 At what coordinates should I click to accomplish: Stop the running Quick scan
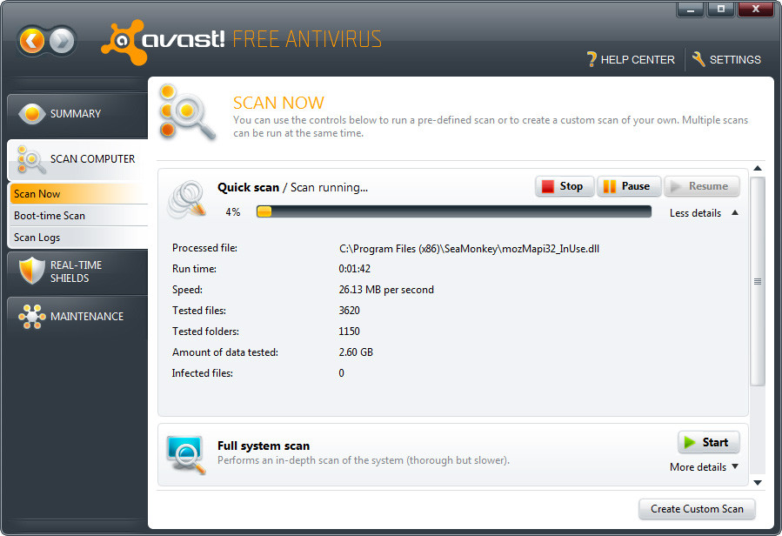pyautogui.click(x=565, y=186)
